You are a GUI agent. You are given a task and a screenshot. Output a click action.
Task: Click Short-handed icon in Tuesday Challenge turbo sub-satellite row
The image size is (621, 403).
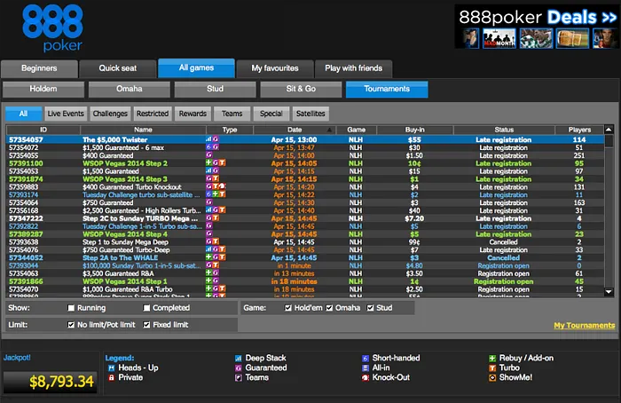point(208,194)
